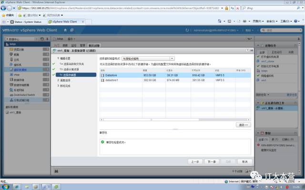This screenshot has width=305, height=190.
Task: Click the vSphere header refresh icon
Action: pos(187,30)
